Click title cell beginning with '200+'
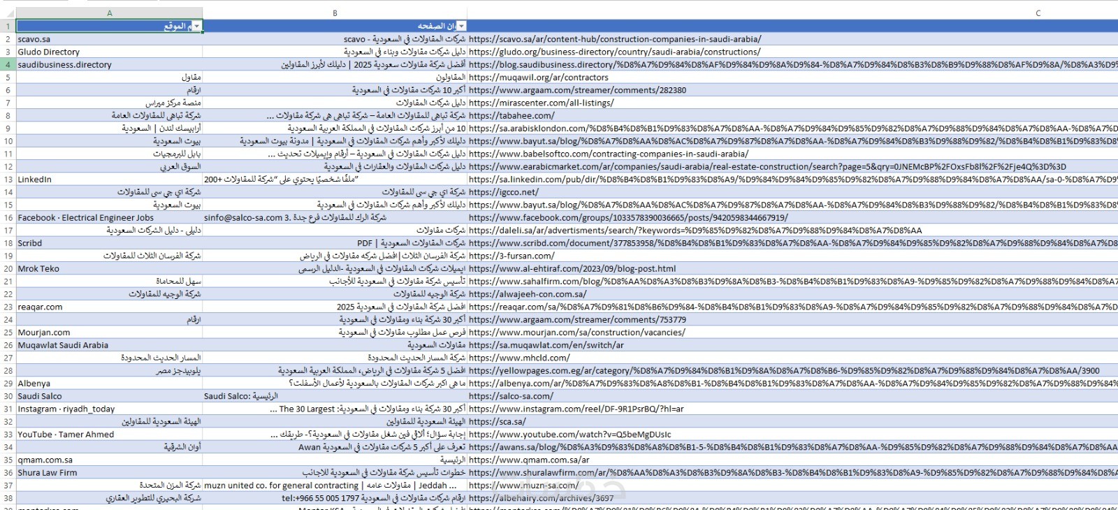The height and width of the screenshot is (510, 1118). coord(335,180)
